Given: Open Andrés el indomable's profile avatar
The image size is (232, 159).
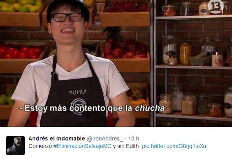Looking at the screenshot, I should pyautogui.click(x=15, y=145).
